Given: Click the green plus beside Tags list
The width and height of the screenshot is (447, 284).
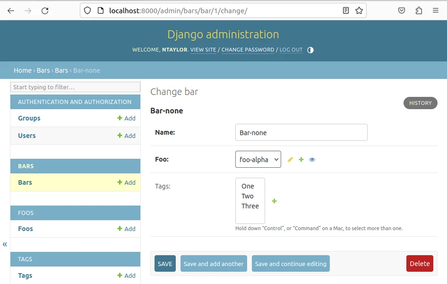Looking at the screenshot, I should tap(274, 201).
